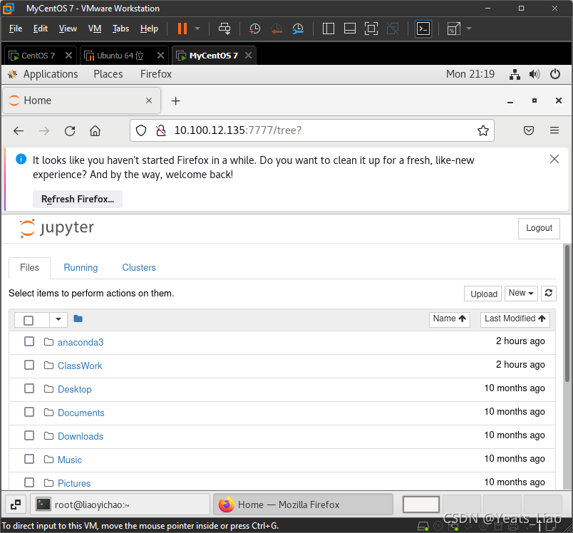Save page to Pocket

point(529,130)
